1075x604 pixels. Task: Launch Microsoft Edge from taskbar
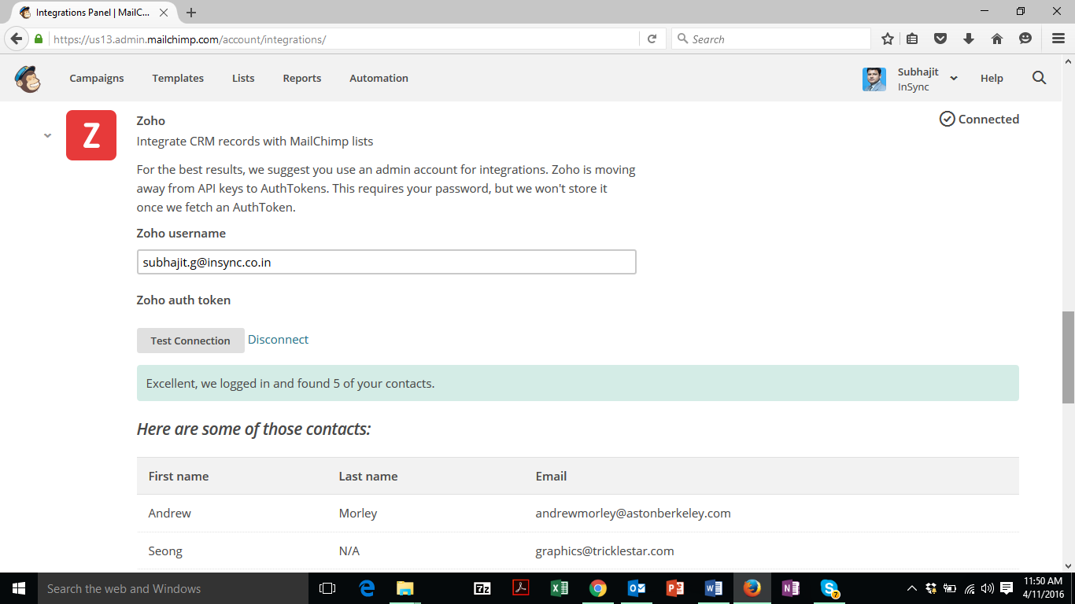pyautogui.click(x=367, y=588)
